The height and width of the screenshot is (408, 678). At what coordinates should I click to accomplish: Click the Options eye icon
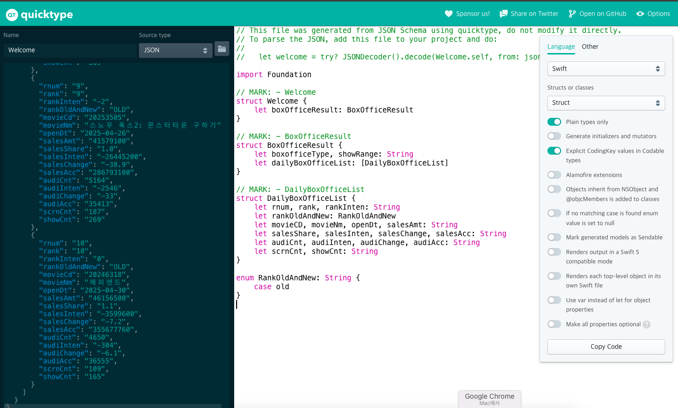click(640, 14)
